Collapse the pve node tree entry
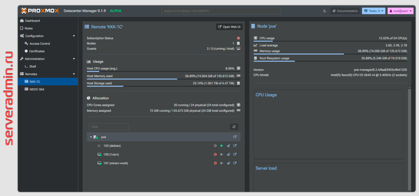 click(x=91, y=137)
